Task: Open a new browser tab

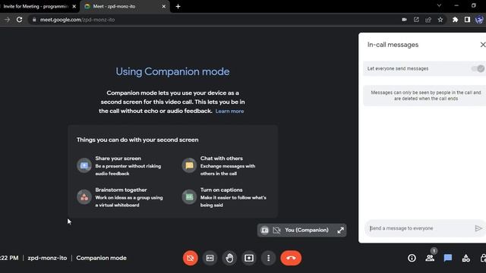Action: 178,6
